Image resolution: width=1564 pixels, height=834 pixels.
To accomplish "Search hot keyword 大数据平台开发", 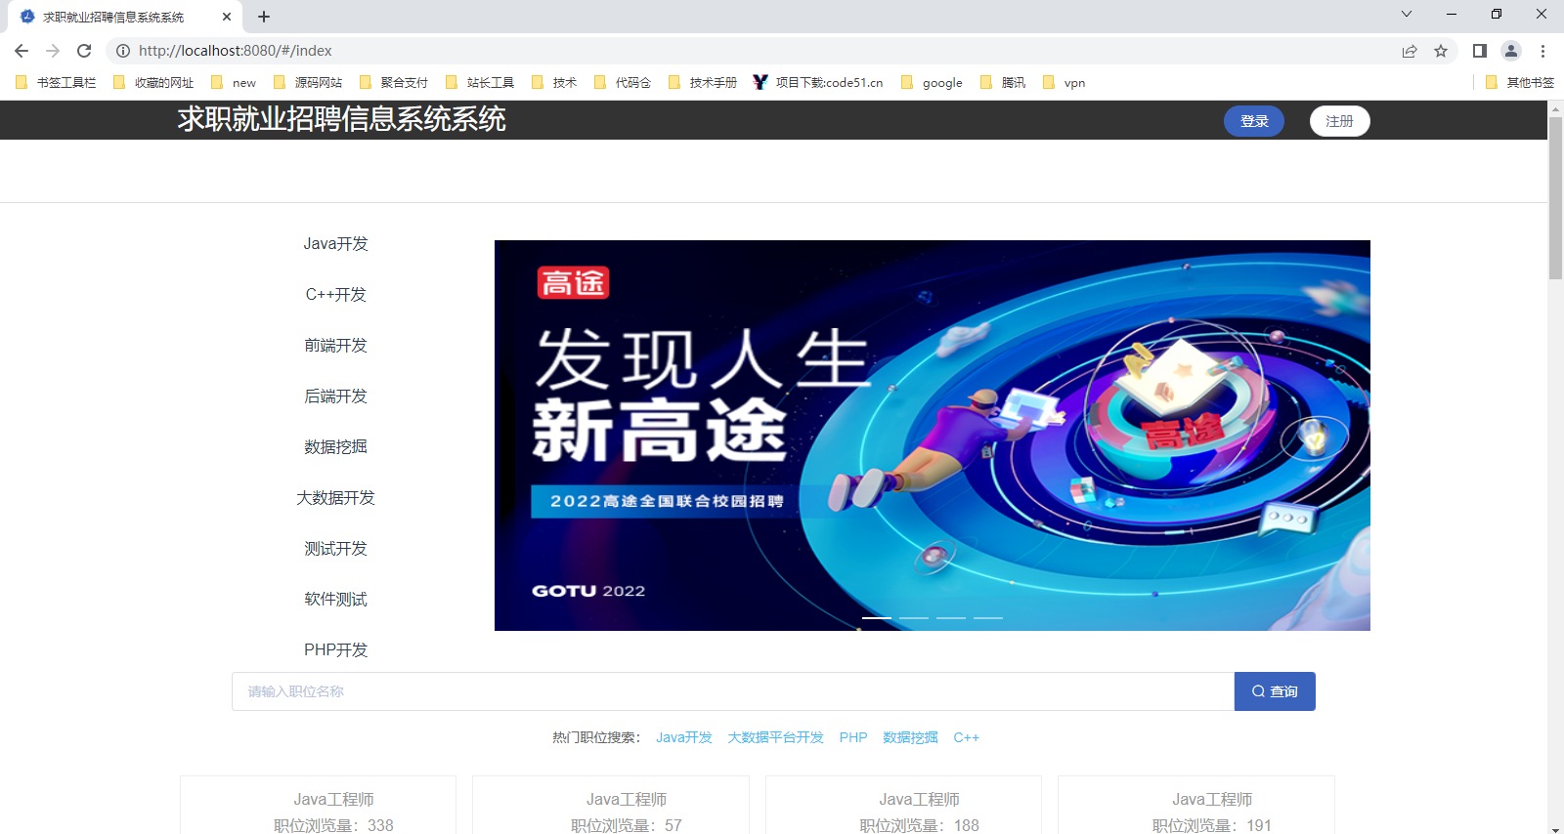I will 776,738.
